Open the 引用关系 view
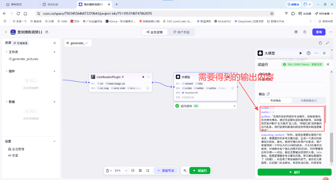 [x=20, y=43]
